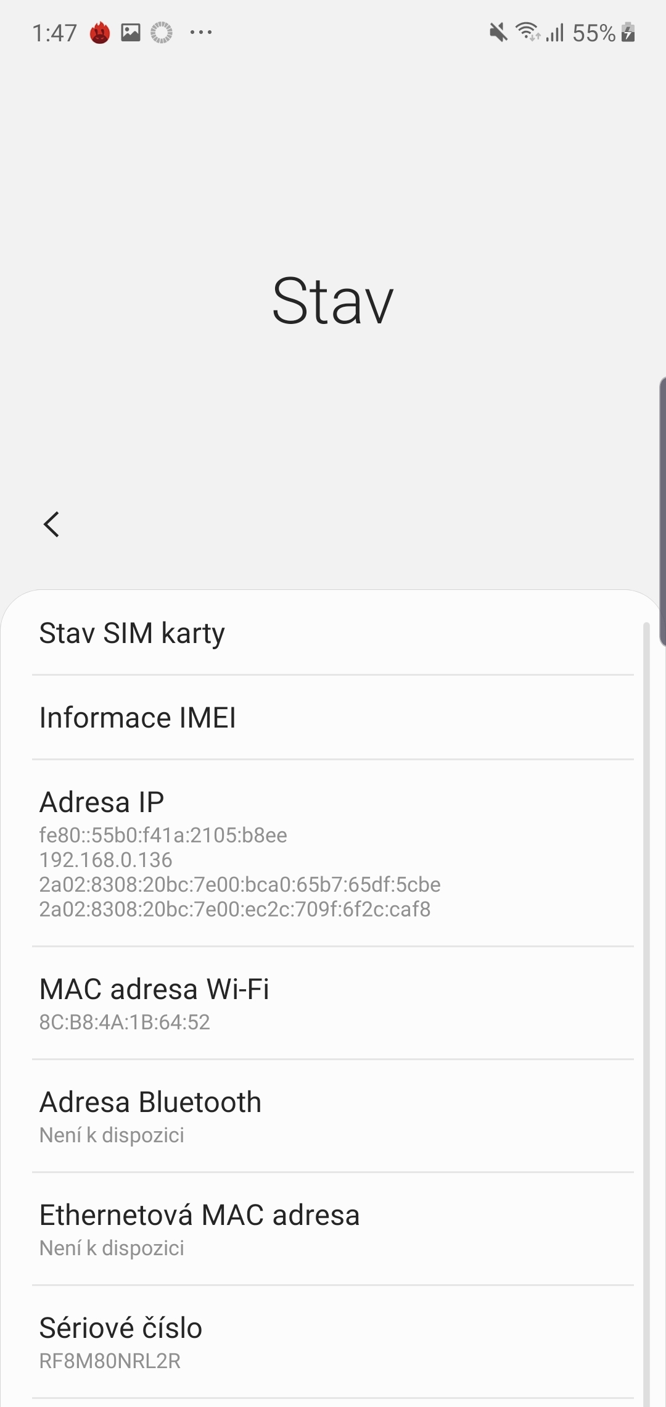Tap the Ethernetová MAC adresa entry
Viewport: 666px width, 1407px height.
(333, 1229)
